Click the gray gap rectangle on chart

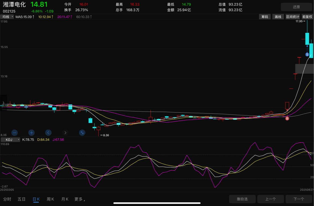(304, 69)
